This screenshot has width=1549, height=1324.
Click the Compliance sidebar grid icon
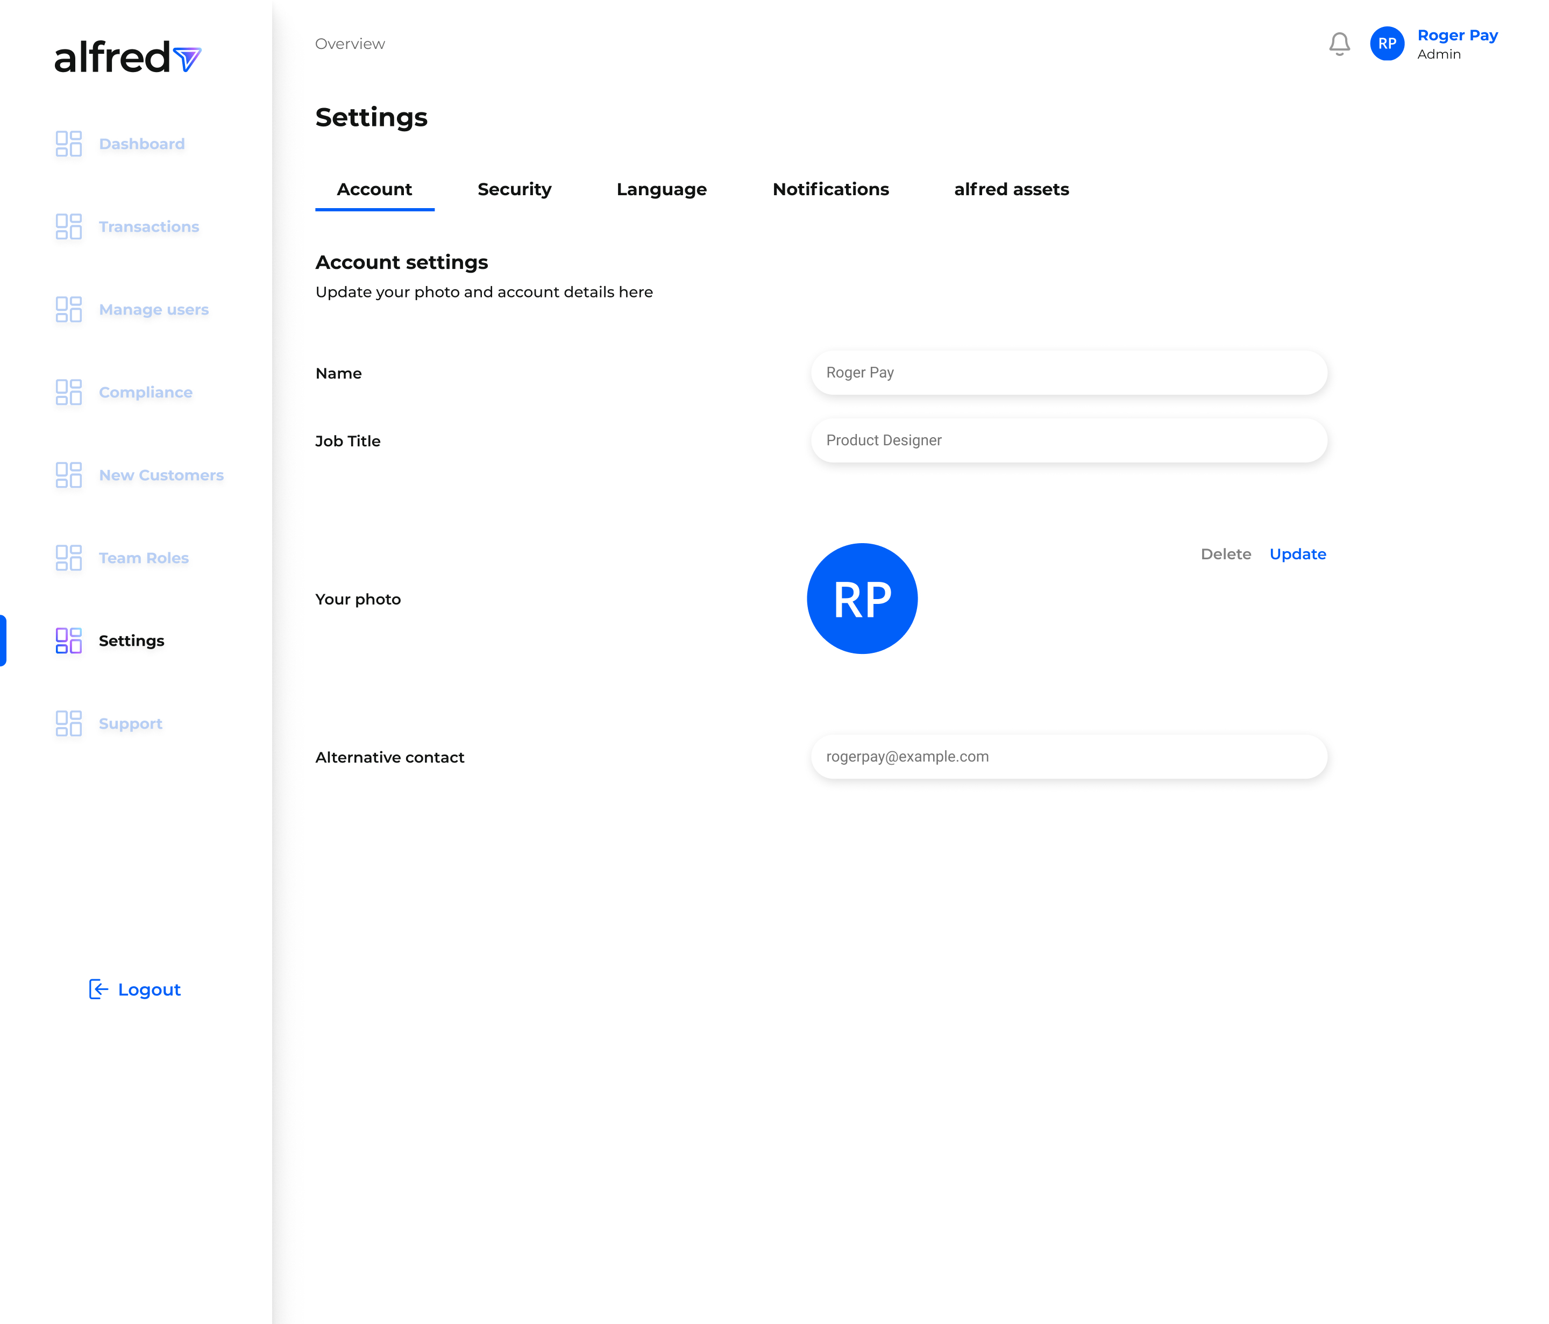69,391
